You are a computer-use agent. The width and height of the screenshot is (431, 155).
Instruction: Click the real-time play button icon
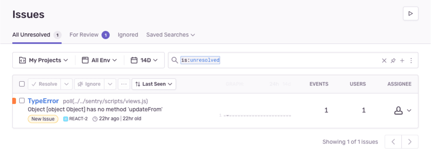410,13
